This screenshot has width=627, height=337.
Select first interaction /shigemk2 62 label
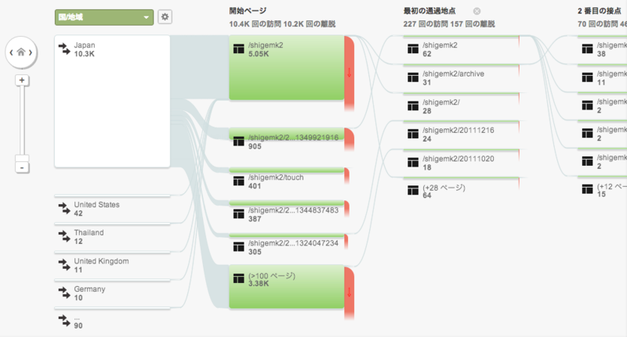pyautogui.click(x=440, y=45)
